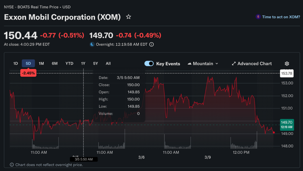
Task: Select the 6M time range
Action: (55, 63)
